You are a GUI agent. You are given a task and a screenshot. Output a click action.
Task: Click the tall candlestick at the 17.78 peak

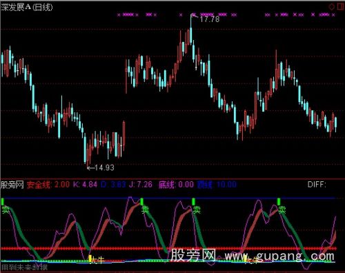(x=191, y=30)
